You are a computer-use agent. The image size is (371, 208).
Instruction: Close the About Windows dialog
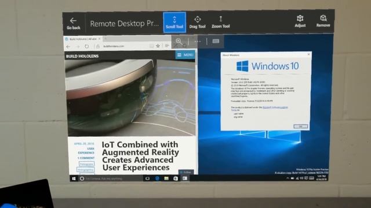(x=308, y=54)
